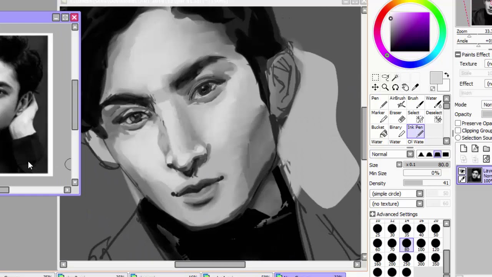Screen dimensions: 492x277
Task: Hide the layer using the eye icon
Action: point(462,172)
